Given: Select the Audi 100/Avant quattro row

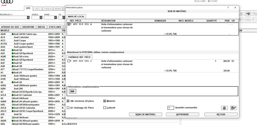Looking at the screenshot, I should point(33,76).
